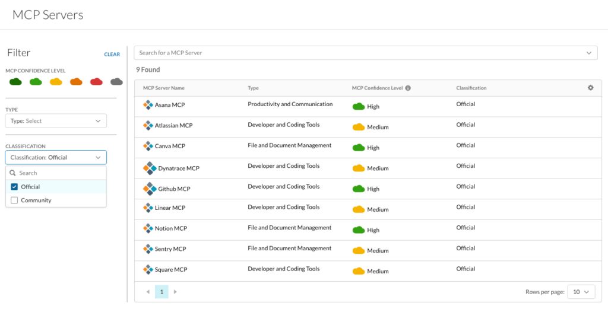608x309 pixels.
Task: Filter by the gray confidence cloud
Action: coord(116,82)
